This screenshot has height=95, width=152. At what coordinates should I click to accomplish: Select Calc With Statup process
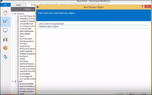[x=27, y=16]
